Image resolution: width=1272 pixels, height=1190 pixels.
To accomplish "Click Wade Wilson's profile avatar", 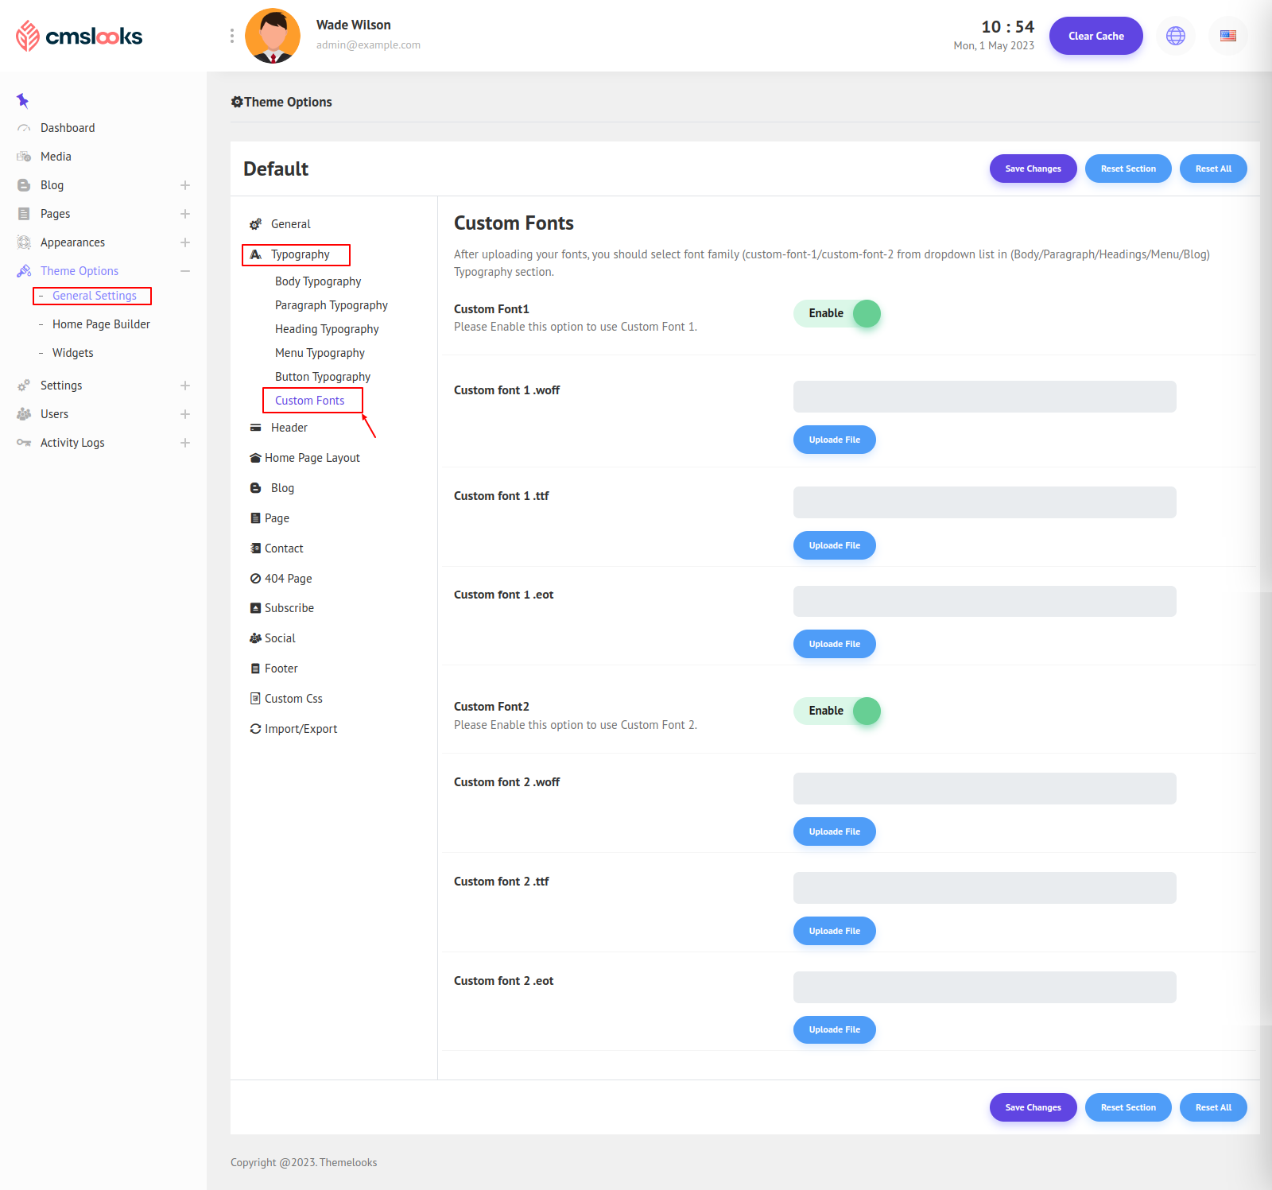I will click(x=273, y=36).
